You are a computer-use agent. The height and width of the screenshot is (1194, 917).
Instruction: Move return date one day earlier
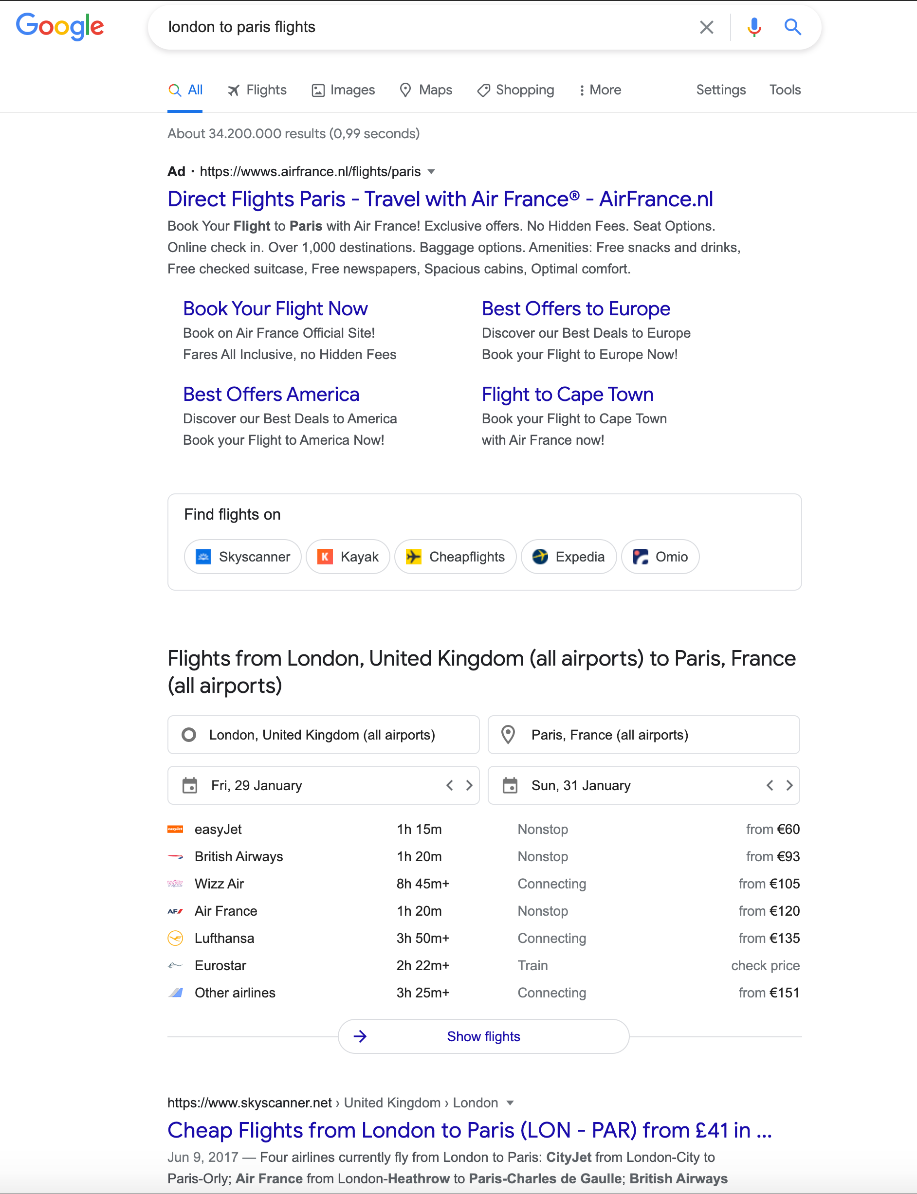pyautogui.click(x=770, y=785)
